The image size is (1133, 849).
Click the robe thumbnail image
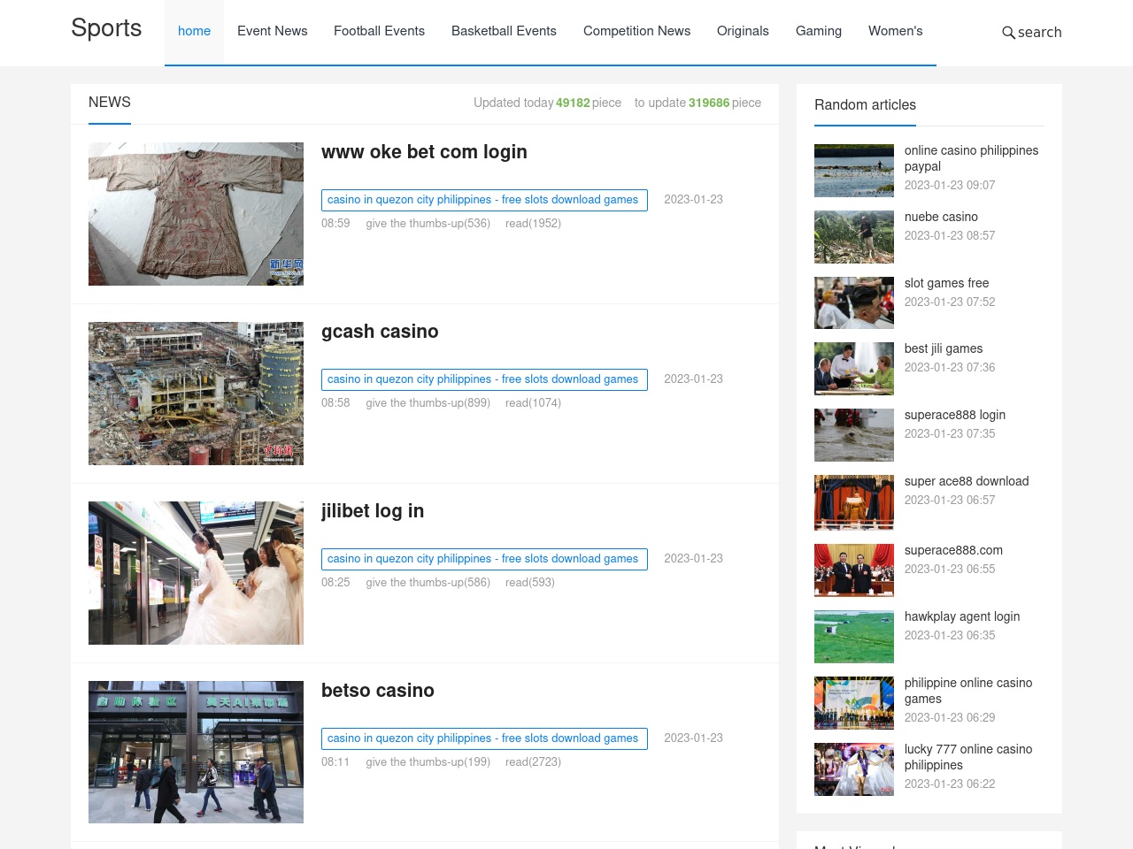[196, 214]
